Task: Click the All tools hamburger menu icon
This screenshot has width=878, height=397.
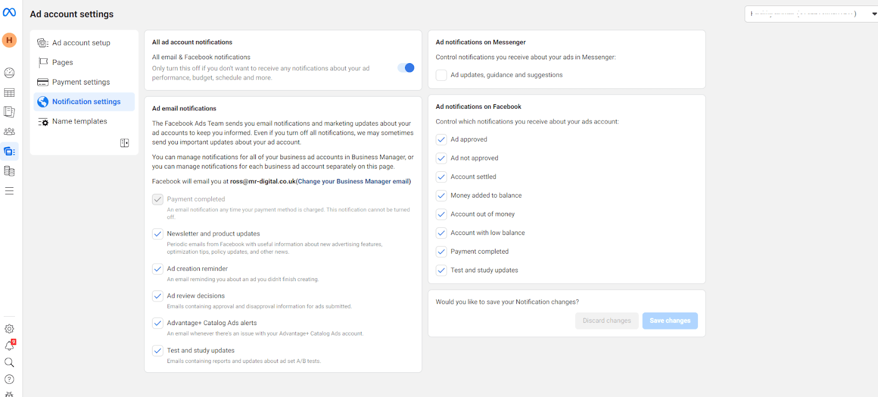Action: point(9,191)
